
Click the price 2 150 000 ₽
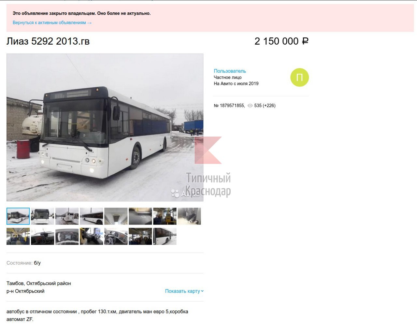281,41
